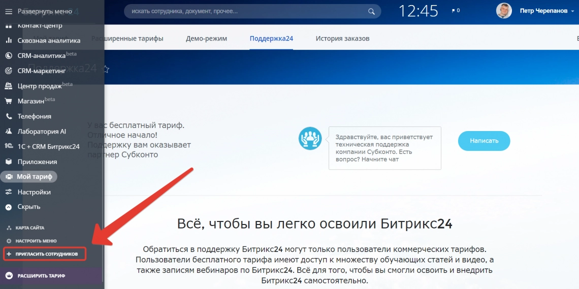Image resolution: width=579 pixels, height=289 pixels.
Task: Click the Карта сайта icon
Action: pyautogui.click(x=9, y=228)
